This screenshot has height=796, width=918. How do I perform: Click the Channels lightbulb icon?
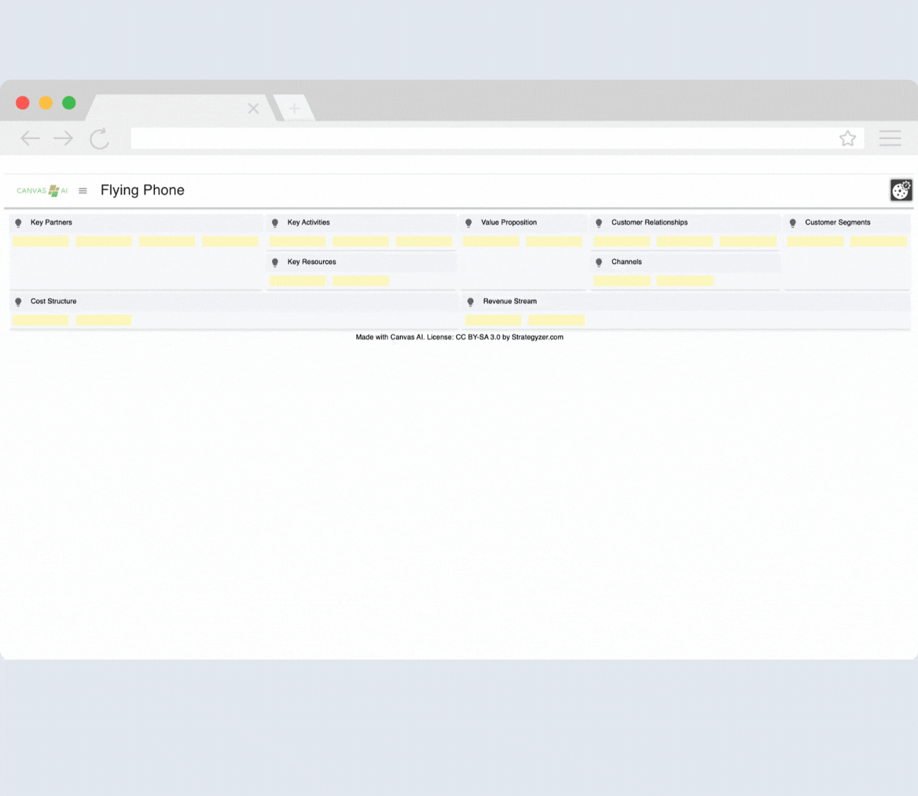point(599,263)
